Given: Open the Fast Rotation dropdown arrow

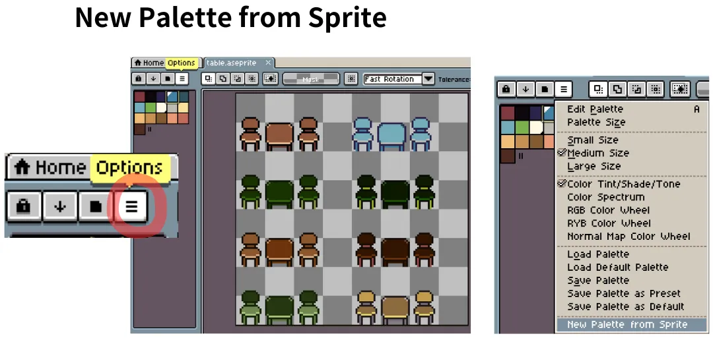Looking at the screenshot, I should (x=428, y=79).
